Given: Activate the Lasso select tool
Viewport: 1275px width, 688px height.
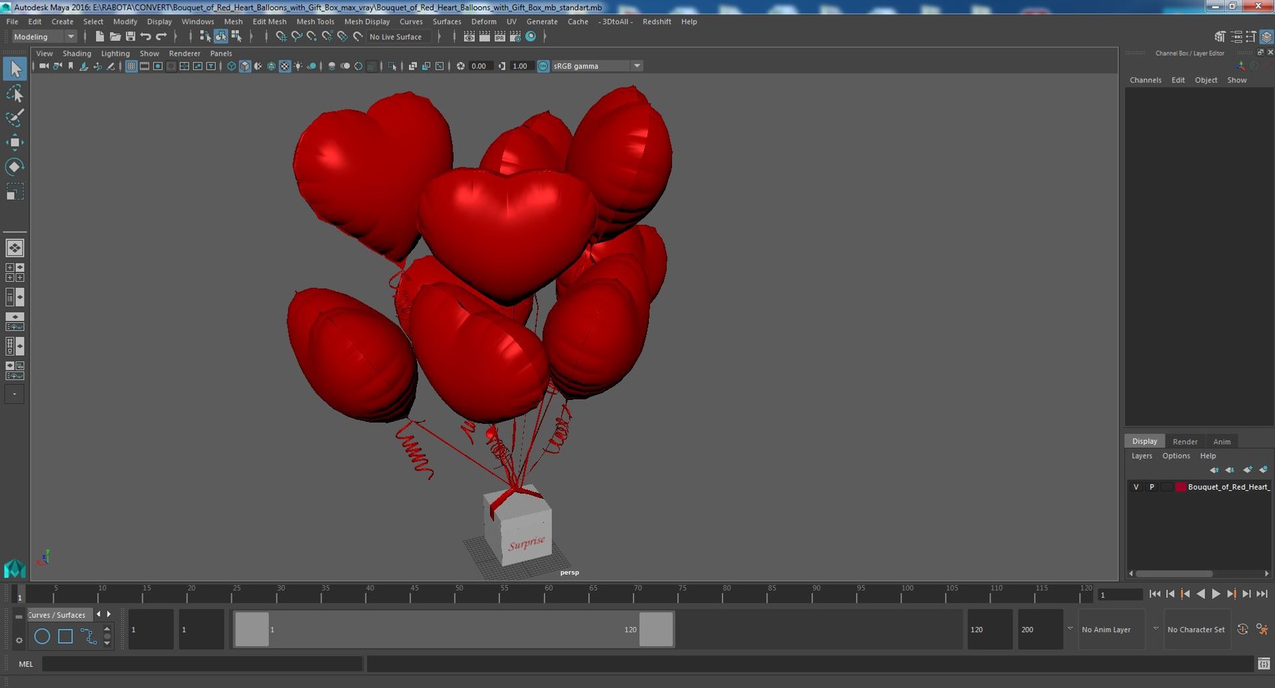Looking at the screenshot, I should 15,94.
